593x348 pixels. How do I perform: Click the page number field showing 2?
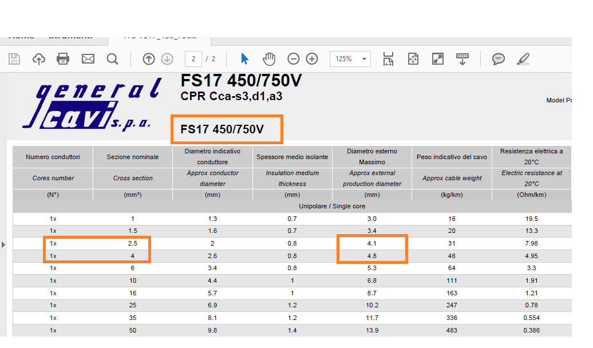(x=193, y=59)
